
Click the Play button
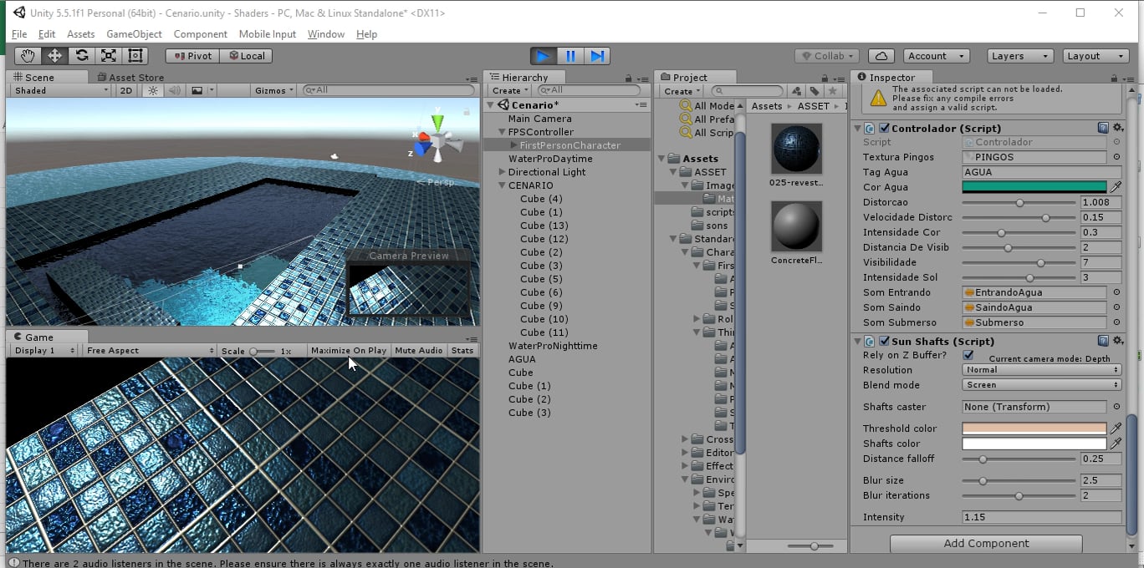(x=544, y=56)
